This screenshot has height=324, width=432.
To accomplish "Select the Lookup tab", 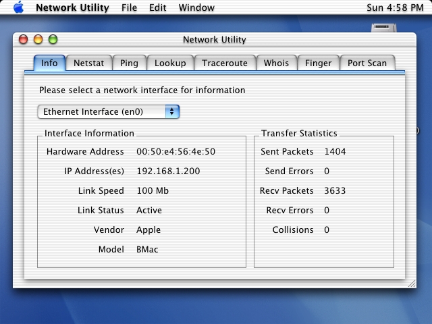I will [x=170, y=63].
